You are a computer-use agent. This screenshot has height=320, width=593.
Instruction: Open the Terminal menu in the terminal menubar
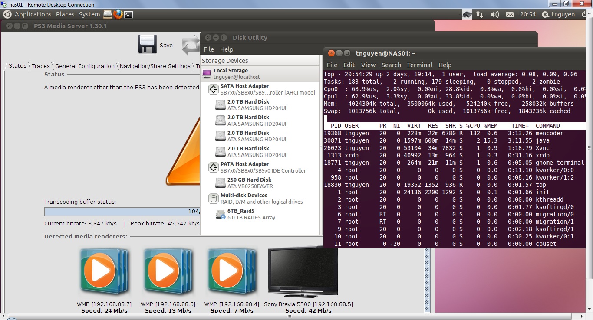420,65
